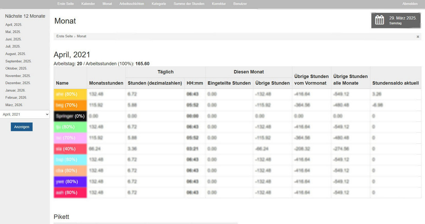The height and width of the screenshot is (224, 425).
Task: Select April, 2025 in the sidebar
Action: [14, 25]
